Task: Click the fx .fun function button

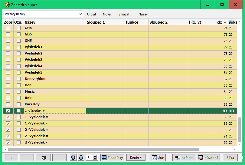Action: (x=158, y=158)
